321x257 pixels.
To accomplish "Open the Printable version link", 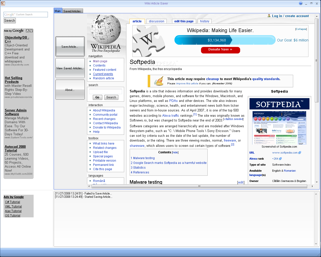I will [x=105, y=161].
